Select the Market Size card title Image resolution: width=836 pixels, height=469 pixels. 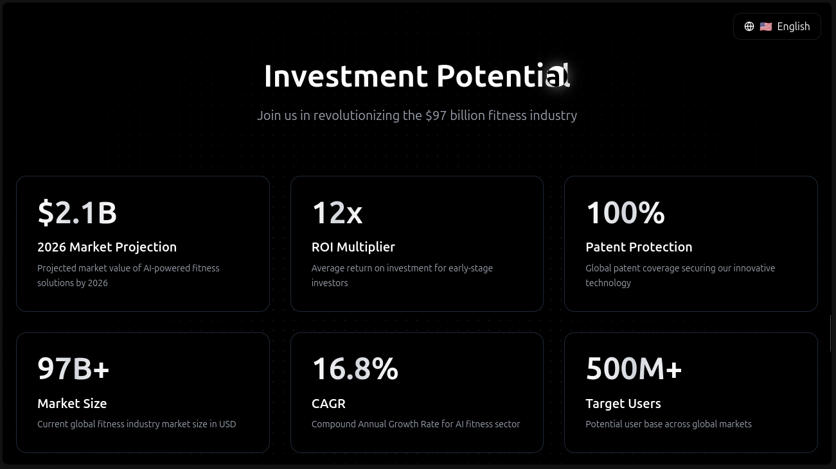point(72,404)
